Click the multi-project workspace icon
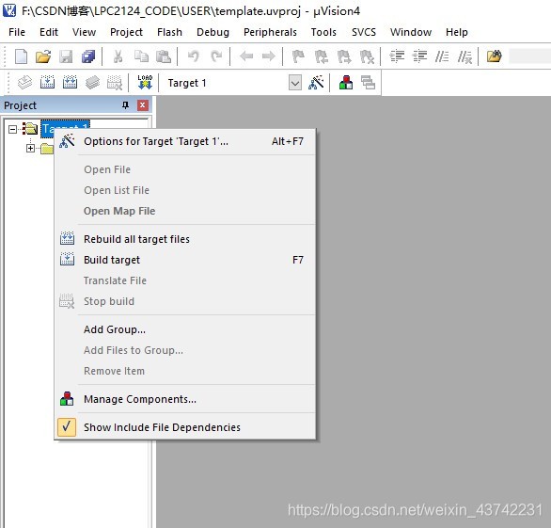This screenshot has height=528, width=551. pyautogui.click(x=368, y=83)
